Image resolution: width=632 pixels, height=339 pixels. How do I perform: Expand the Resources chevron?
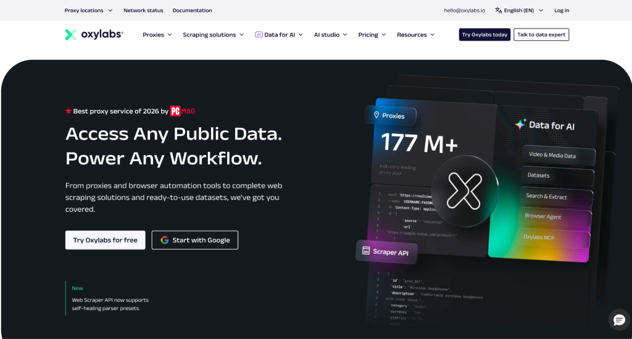(432, 35)
